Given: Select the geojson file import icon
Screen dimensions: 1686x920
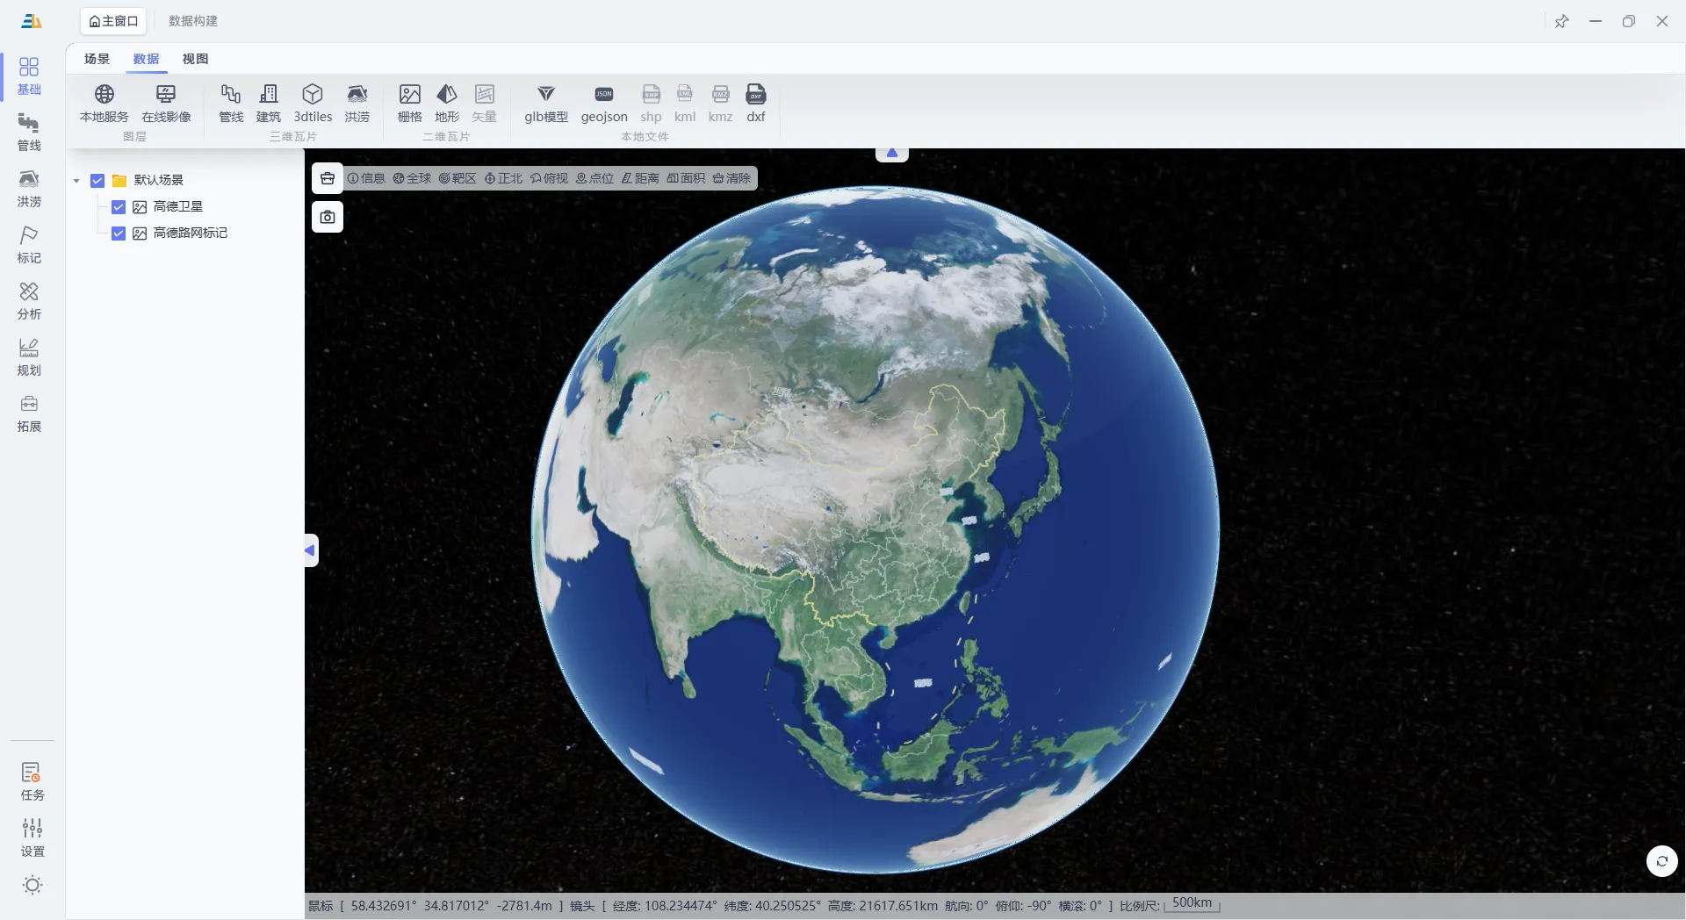Looking at the screenshot, I should [603, 95].
